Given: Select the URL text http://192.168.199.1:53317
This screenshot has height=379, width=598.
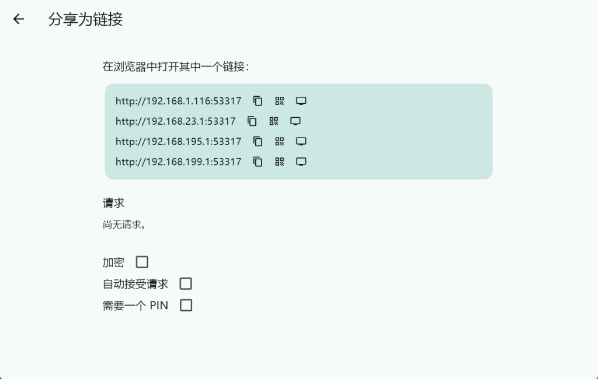Looking at the screenshot, I should pyautogui.click(x=179, y=162).
